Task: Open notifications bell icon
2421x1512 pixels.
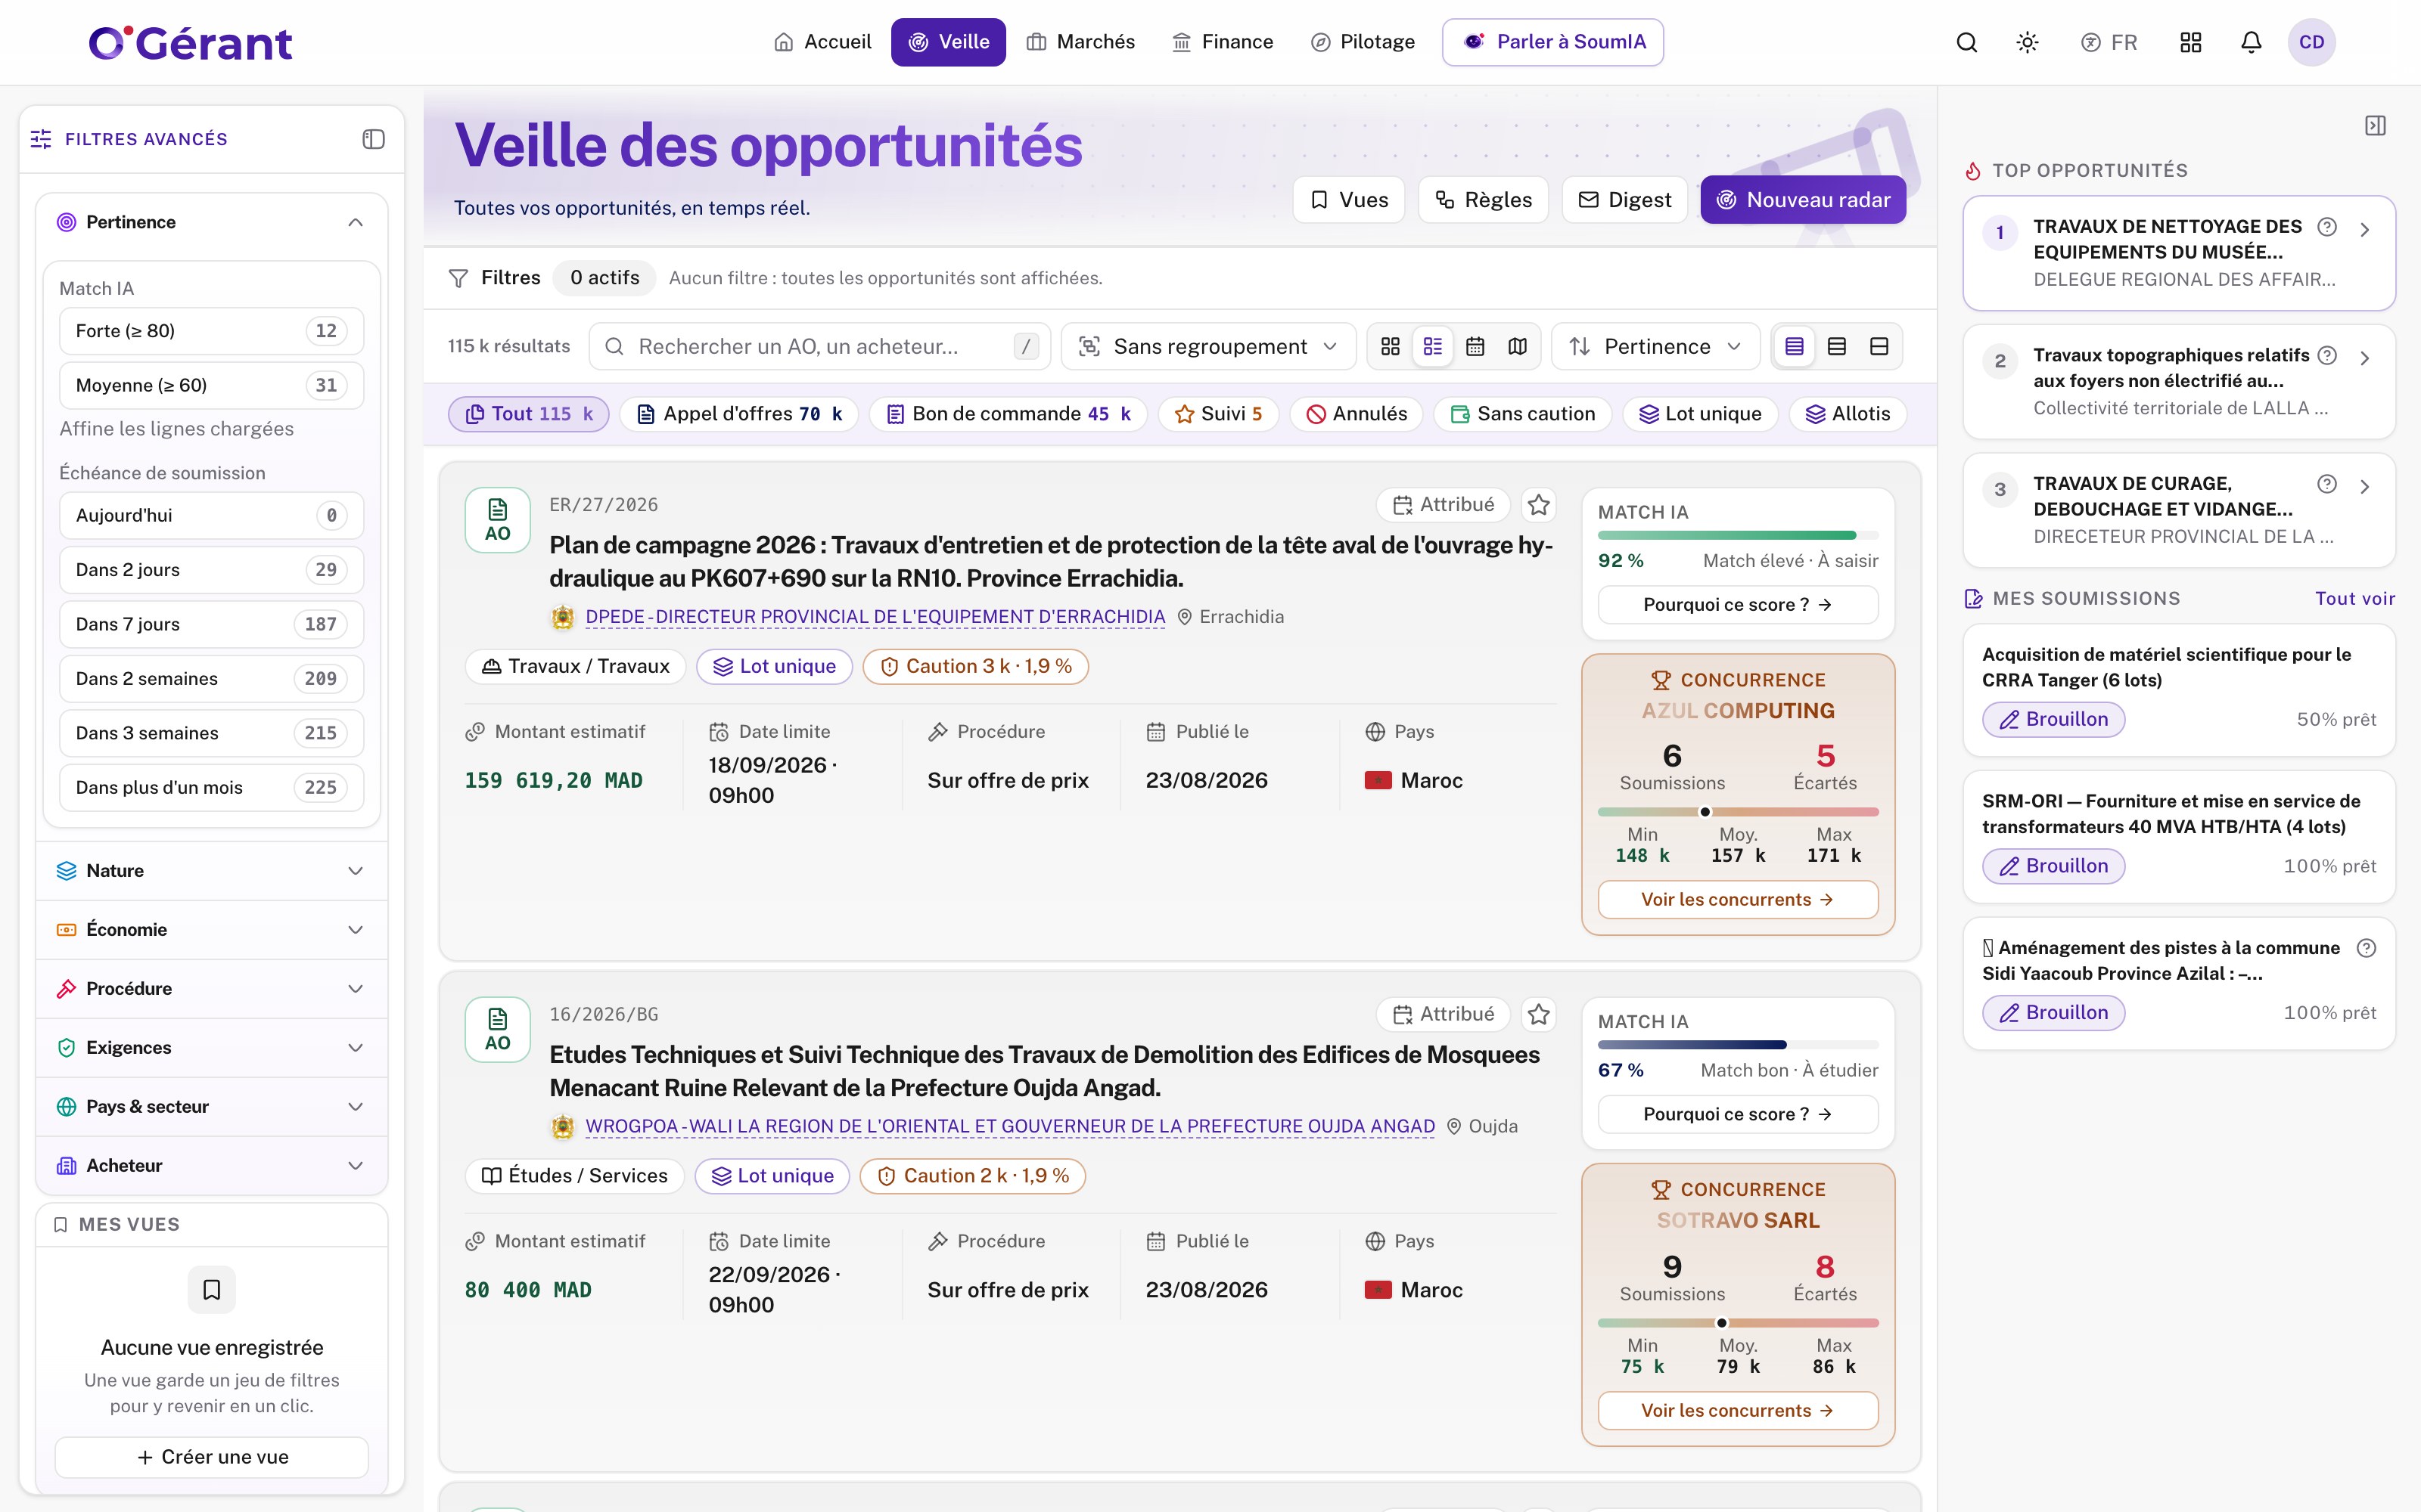Action: 2251,42
